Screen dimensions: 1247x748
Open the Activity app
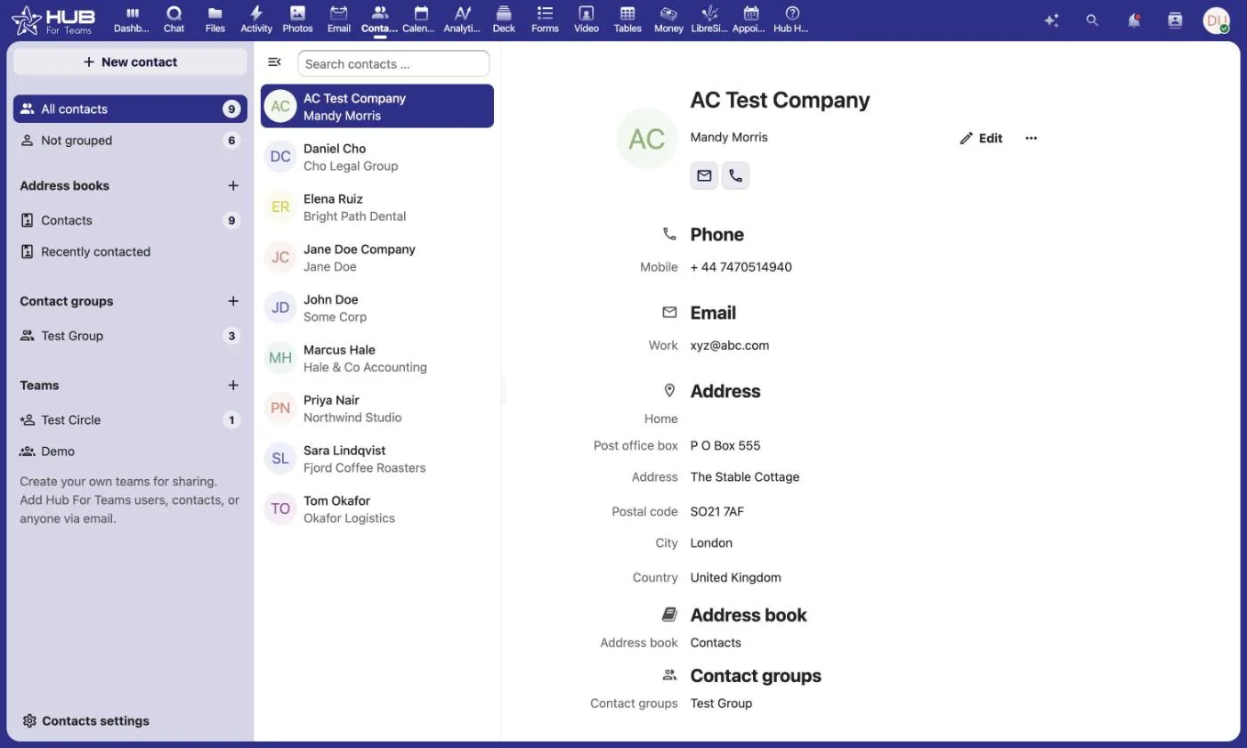click(x=256, y=19)
